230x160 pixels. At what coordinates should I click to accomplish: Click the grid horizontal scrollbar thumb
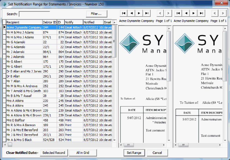pyautogui.click(x=10, y=145)
